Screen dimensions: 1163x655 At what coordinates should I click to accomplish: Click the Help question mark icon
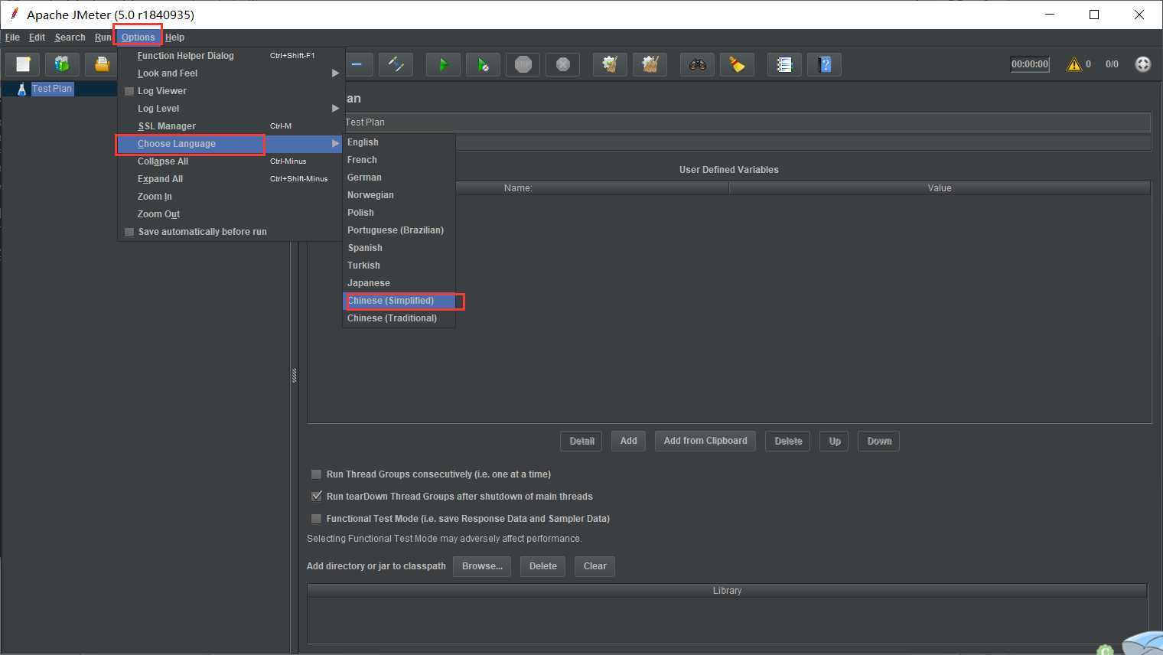pyautogui.click(x=824, y=64)
